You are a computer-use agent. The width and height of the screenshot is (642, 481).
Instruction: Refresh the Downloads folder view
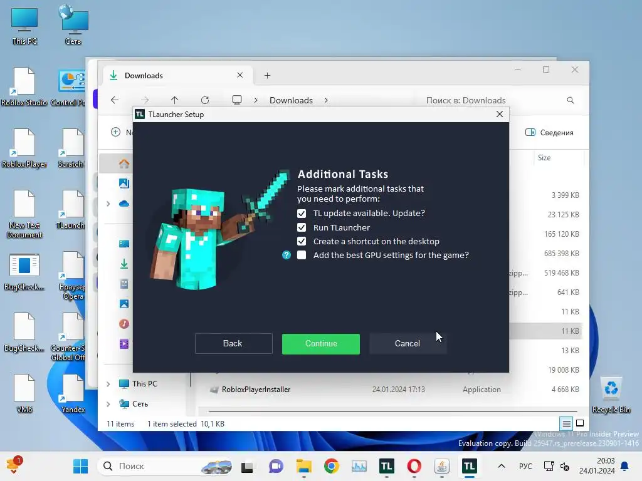205,100
